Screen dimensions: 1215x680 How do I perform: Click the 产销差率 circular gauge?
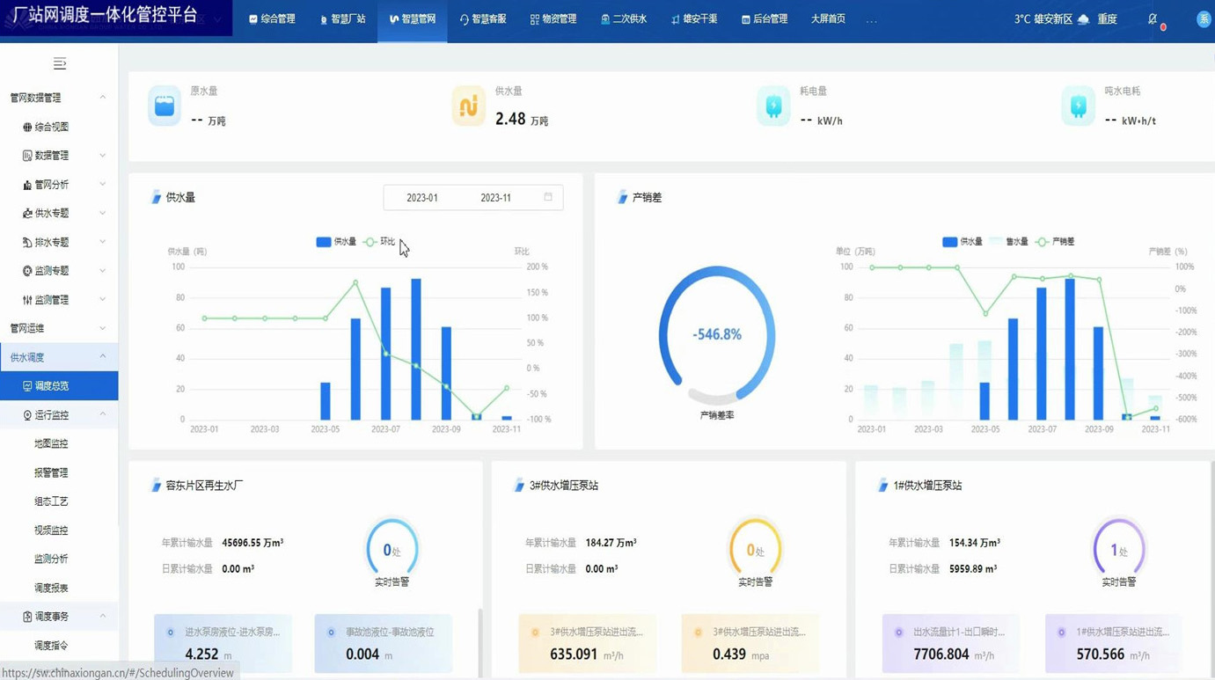(716, 335)
